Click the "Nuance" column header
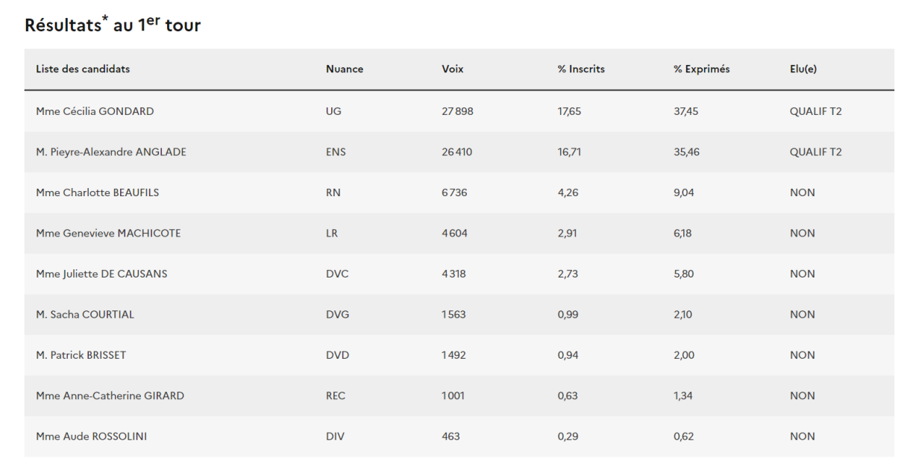 click(344, 69)
